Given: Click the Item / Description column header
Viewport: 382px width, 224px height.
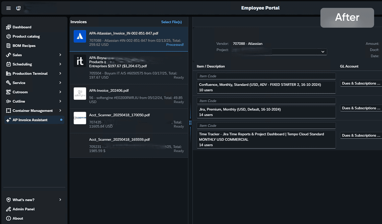Looking at the screenshot, I should pyautogui.click(x=211, y=66).
